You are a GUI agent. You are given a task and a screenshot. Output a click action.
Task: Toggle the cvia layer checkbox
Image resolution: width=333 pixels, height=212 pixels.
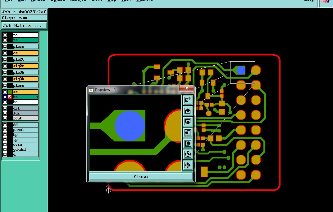coord(5,145)
